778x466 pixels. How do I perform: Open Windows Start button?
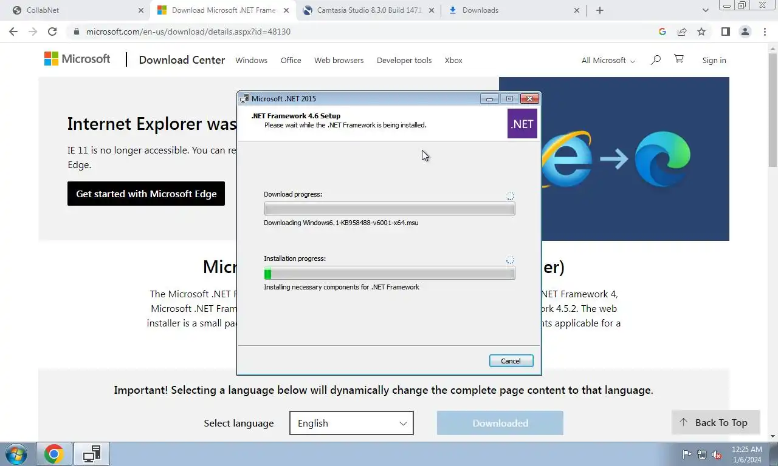(16, 454)
